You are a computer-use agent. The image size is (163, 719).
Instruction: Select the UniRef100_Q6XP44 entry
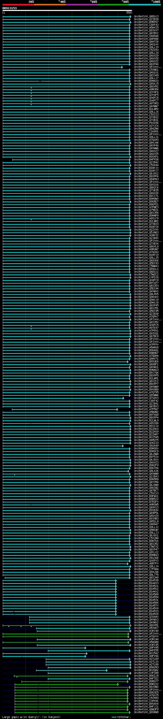146,64
